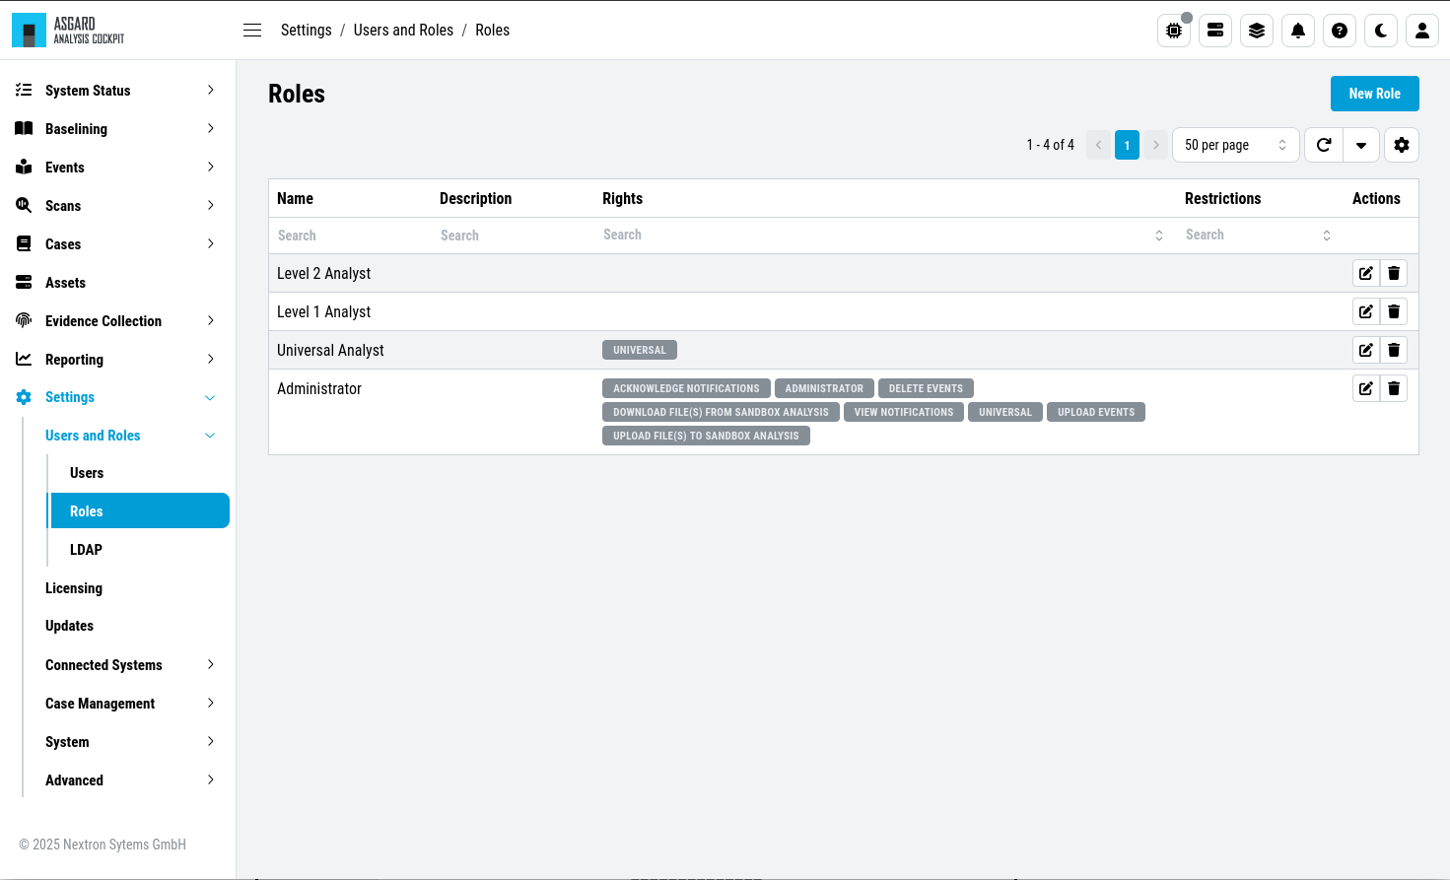Click the layers stack icon in header
The height and width of the screenshot is (880, 1450).
coord(1257,31)
